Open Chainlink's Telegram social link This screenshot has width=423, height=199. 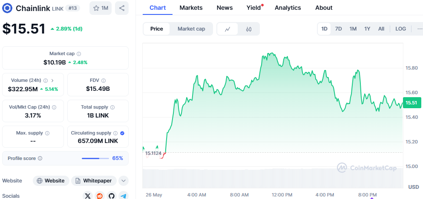point(124,196)
